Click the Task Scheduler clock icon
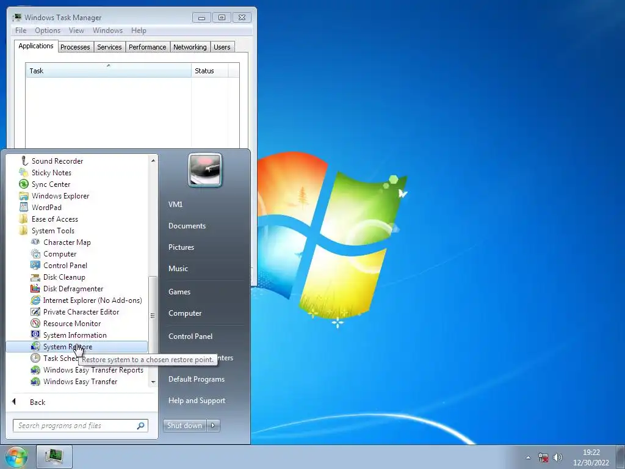 (35, 358)
